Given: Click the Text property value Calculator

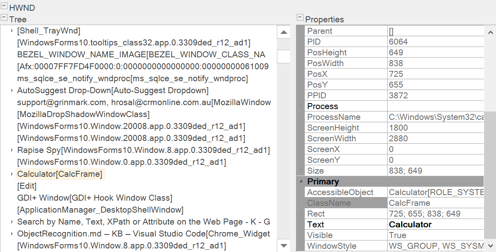Looking at the screenshot, I should pos(410,225).
